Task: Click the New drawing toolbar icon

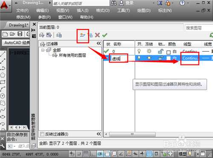Action: coord(5,34)
